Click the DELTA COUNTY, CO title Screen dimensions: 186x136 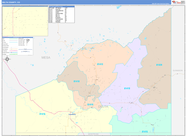coord(11,2)
